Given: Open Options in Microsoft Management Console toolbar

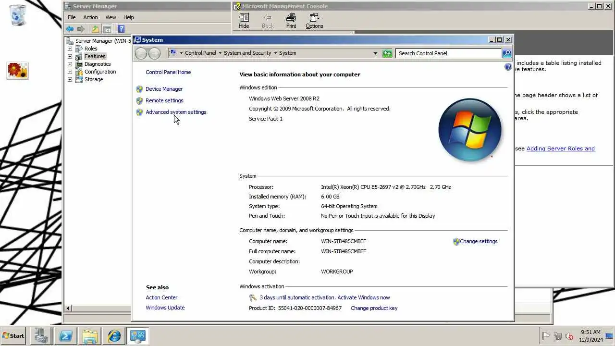Looking at the screenshot, I should 314,21.
